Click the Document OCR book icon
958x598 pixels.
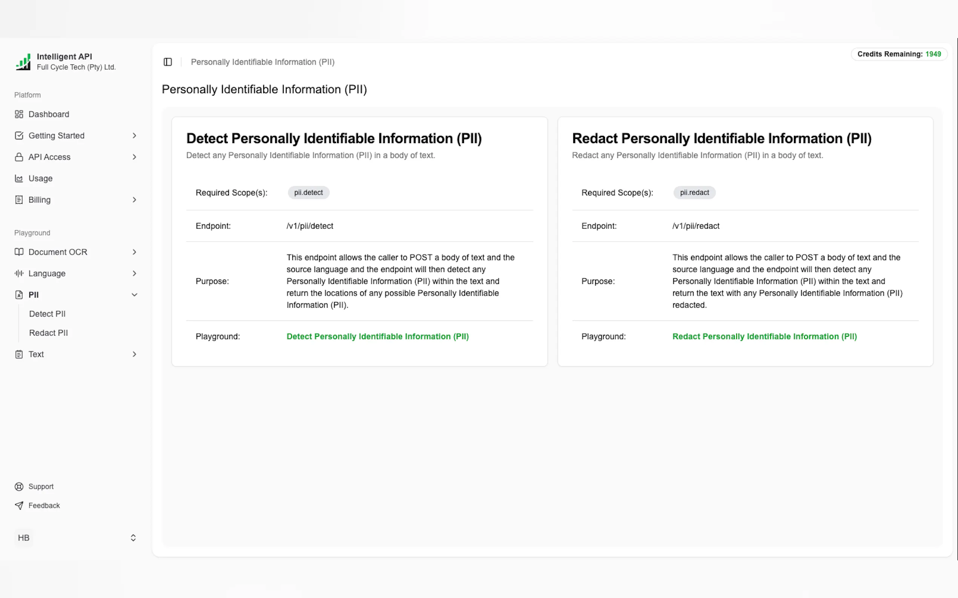pyautogui.click(x=18, y=252)
